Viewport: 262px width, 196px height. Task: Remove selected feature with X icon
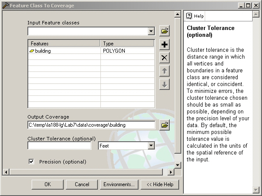point(165,58)
